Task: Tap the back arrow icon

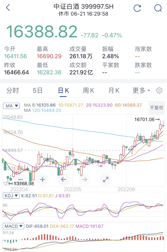Action: (8, 8)
